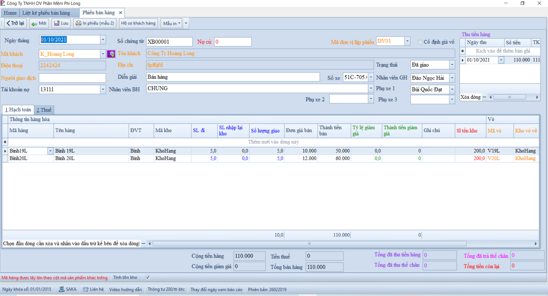Viewport: 548px width, 296px height.
Task: Click the Sl tồn kho column header
Action: pyautogui.click(x=470, y=131)
